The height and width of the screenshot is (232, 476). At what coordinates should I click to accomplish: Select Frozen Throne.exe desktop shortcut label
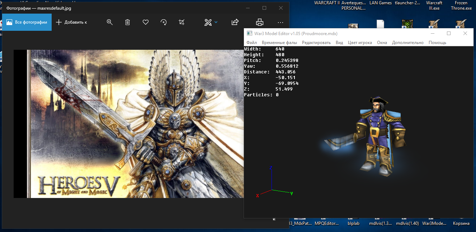461,5
